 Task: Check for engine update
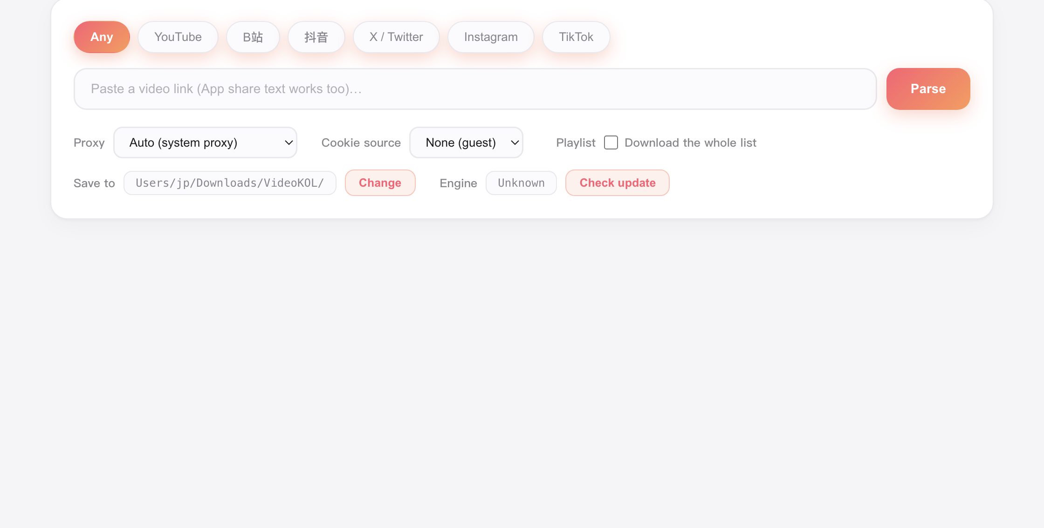618,183
